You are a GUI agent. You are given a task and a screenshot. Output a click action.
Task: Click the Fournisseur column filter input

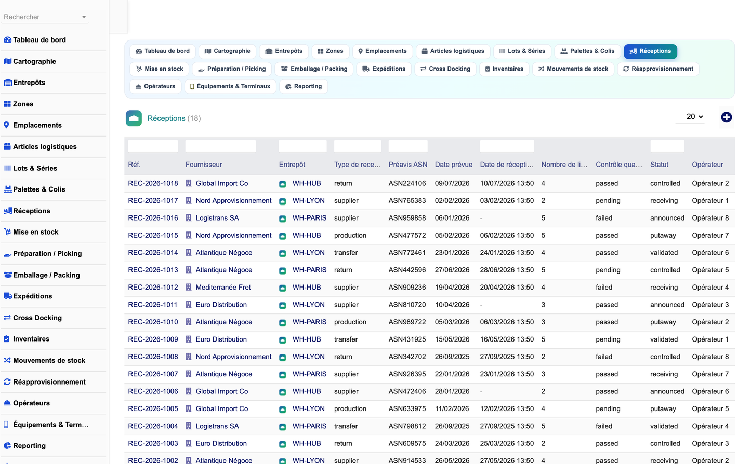(220, 146)
